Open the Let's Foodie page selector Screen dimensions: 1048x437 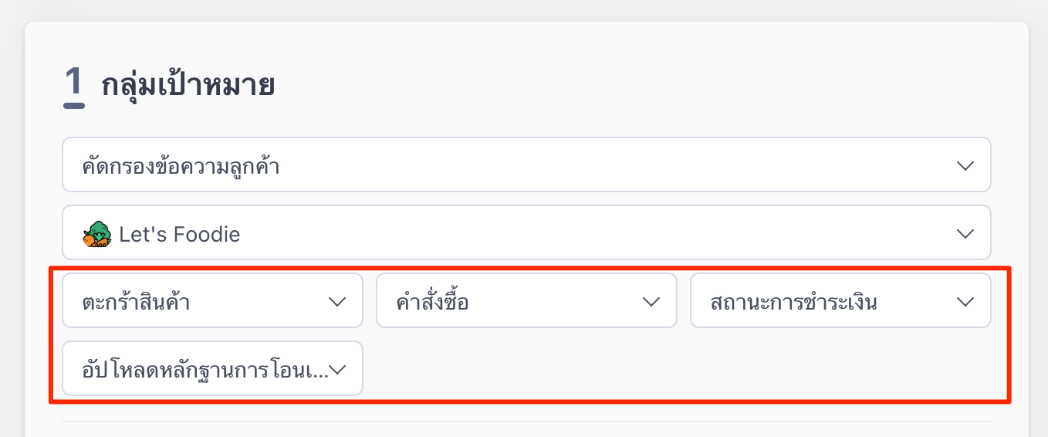[526, 233]
